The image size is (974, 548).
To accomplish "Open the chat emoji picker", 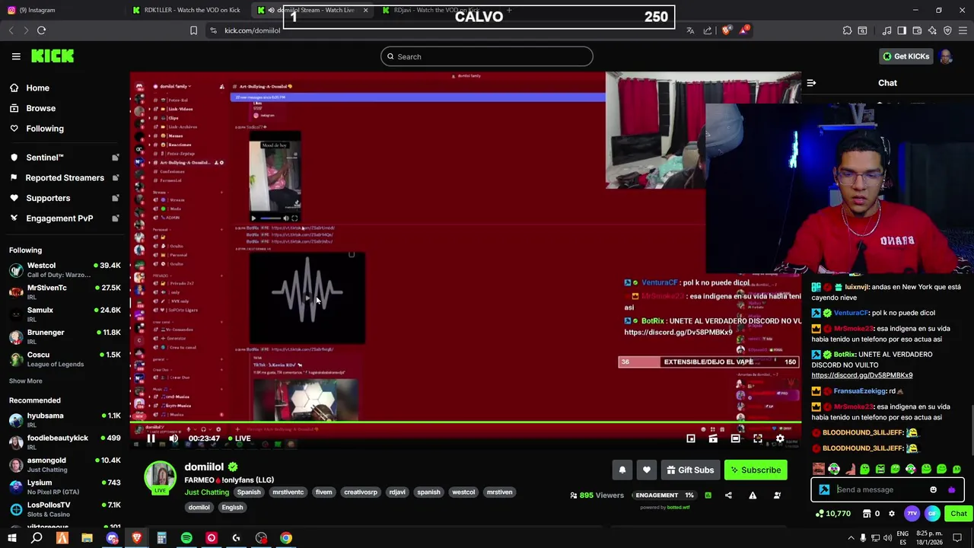I will tap(934, 490).
